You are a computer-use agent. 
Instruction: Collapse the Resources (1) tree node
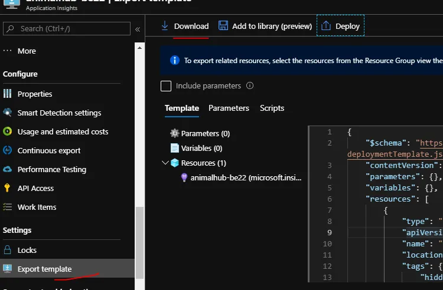coord(165,163)
